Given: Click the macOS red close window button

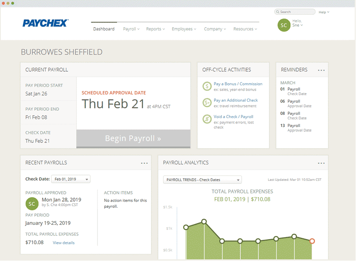Looking at the screenshot, I should click(x=3, y=3).
